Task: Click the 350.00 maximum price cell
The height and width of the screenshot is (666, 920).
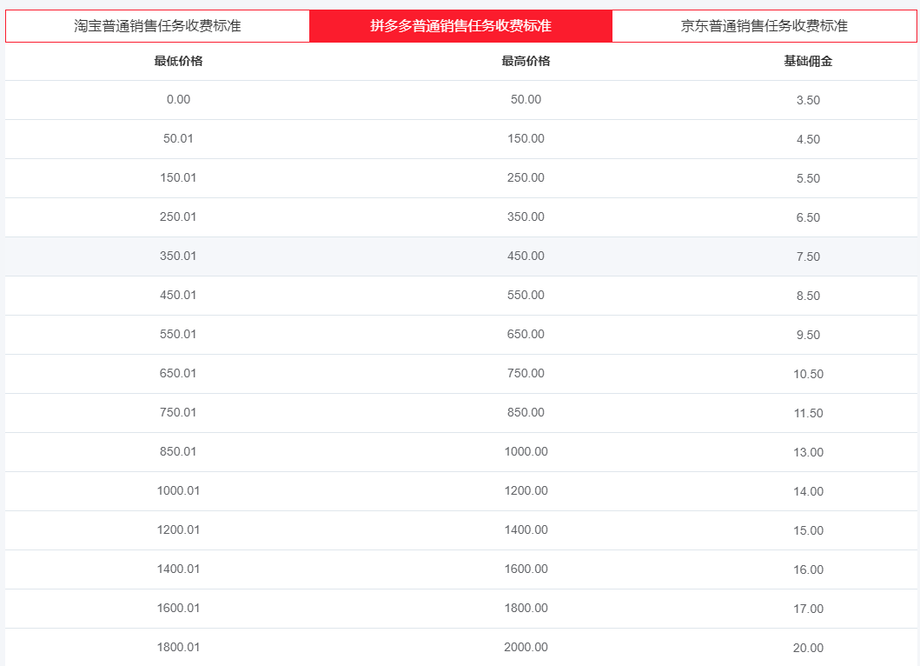Action: (x=526, y=216)
